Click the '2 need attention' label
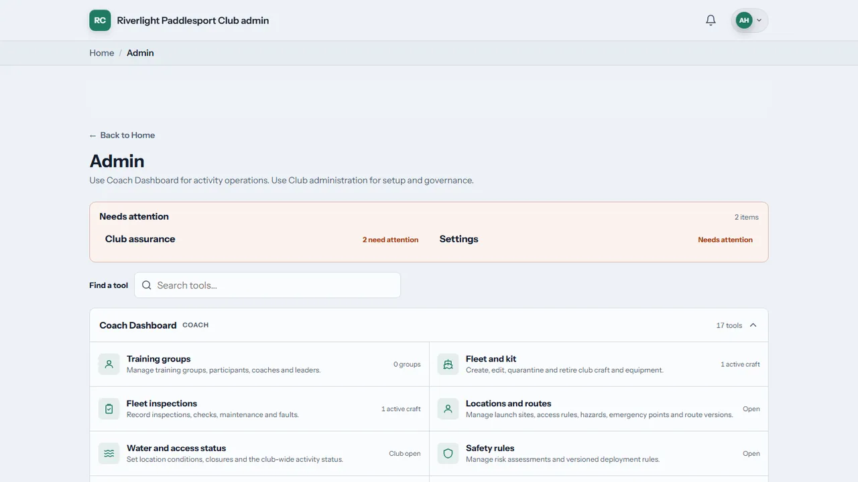The height and width of the screenshot is (482, 858). pyautogui.click(x=390, y=240)
